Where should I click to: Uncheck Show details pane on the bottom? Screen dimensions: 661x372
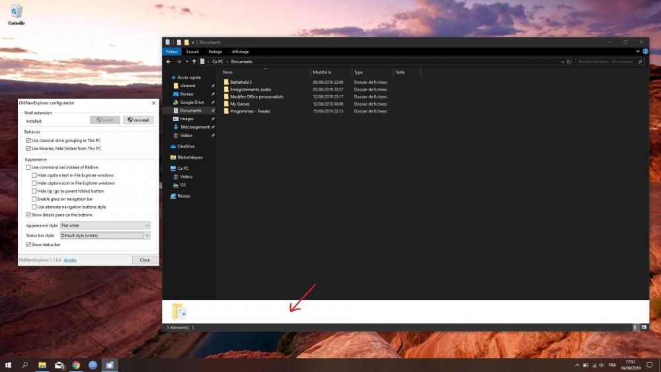[28, 215]
